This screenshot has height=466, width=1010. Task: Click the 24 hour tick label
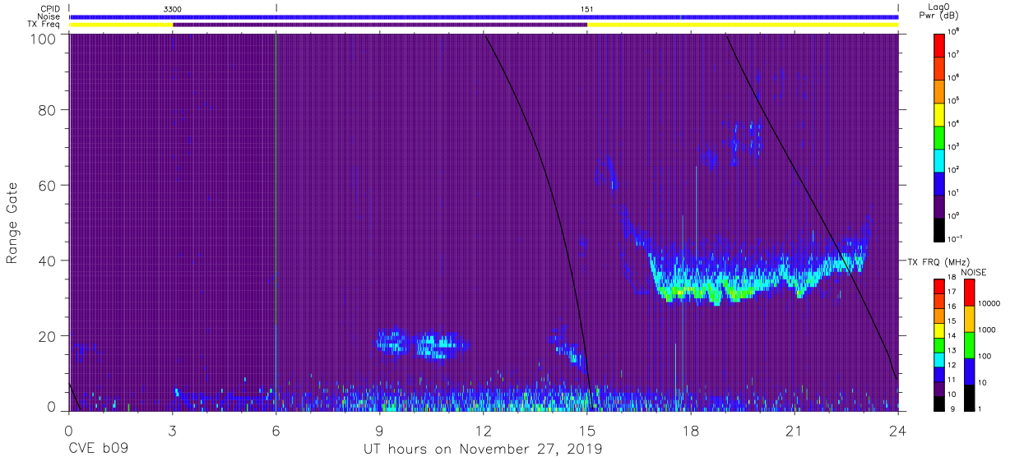coord(898,431)
